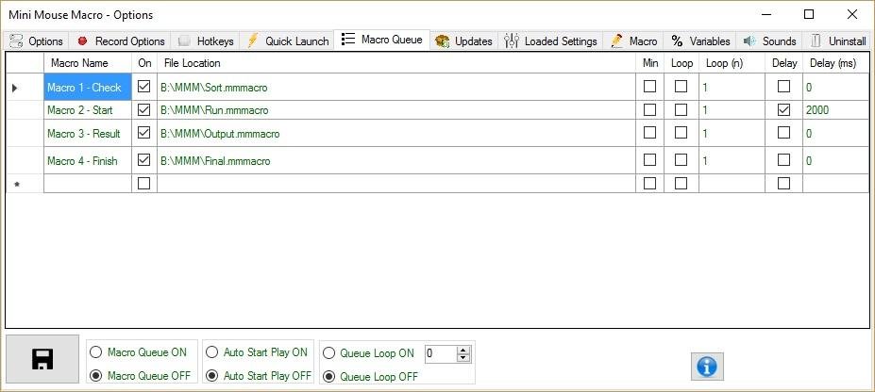
Task: Open Quick Launch lightning bolt tab
Action: pyautogui.click(x=288, y=41)
